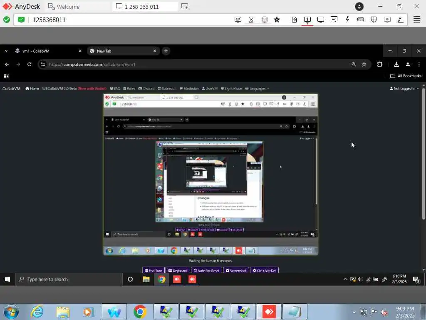Screen dimensions: 426x320
Task: Click the CollabVM brand link
Action: [x=11, y=88]
